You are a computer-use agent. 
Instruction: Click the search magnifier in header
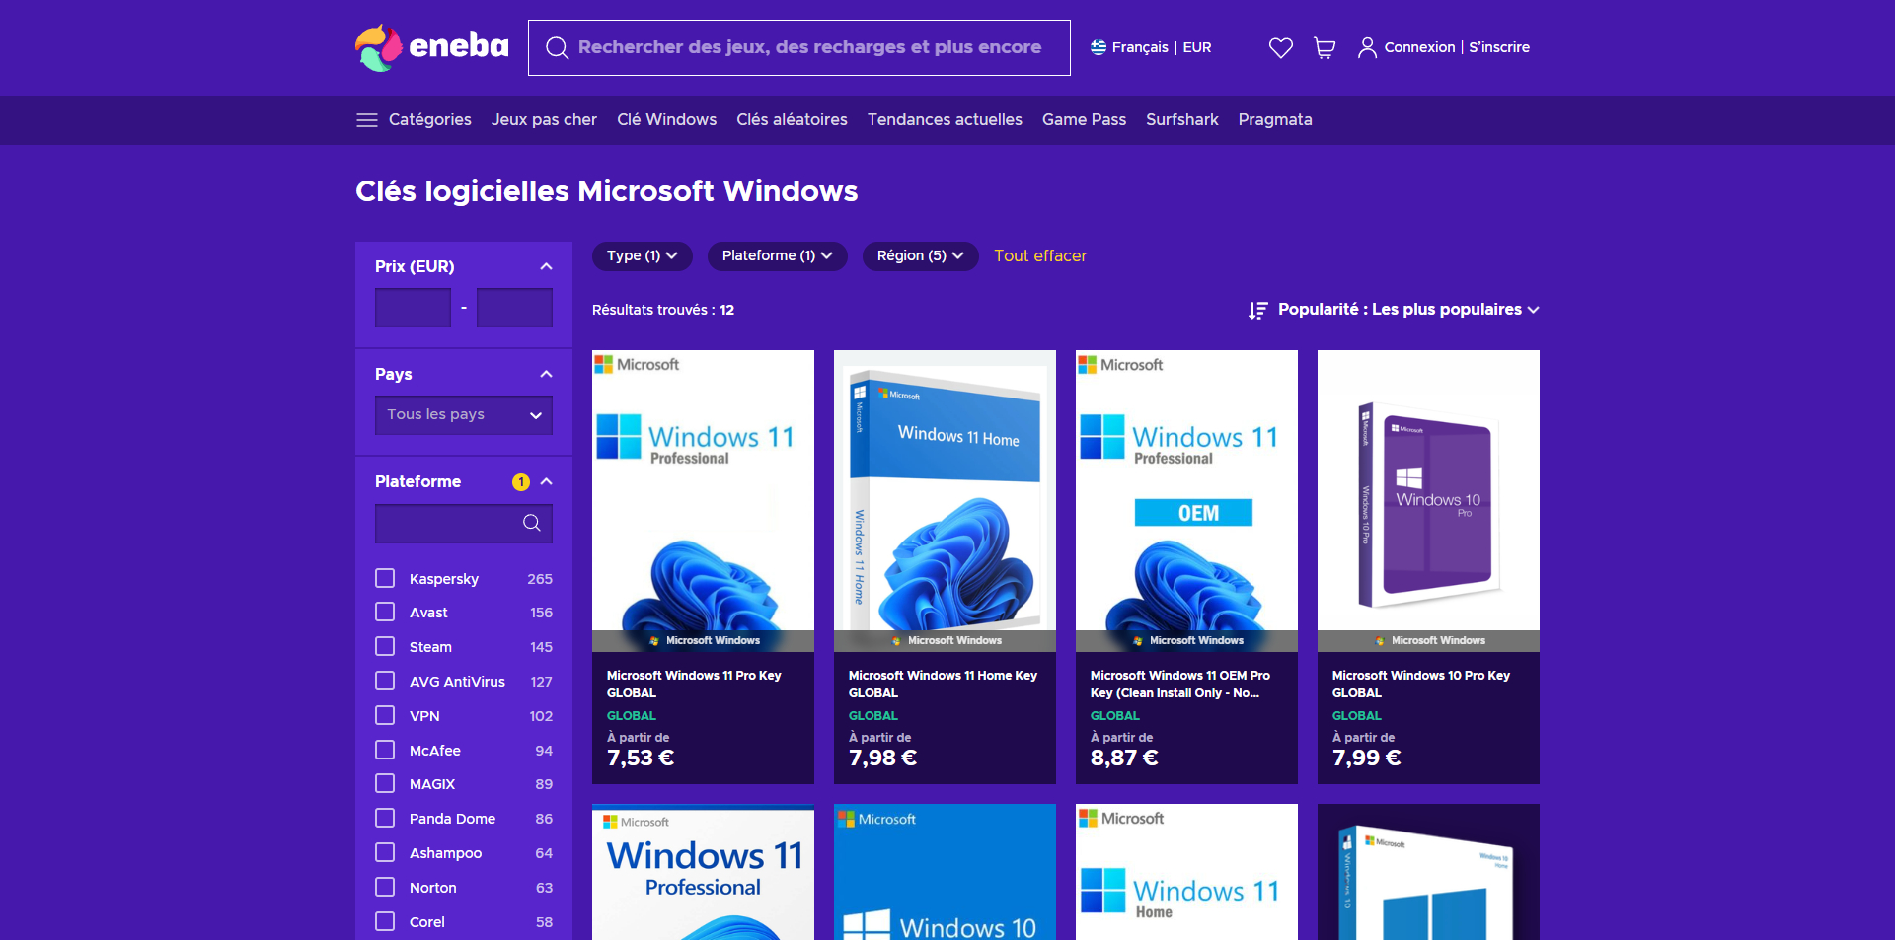(557, 47)
